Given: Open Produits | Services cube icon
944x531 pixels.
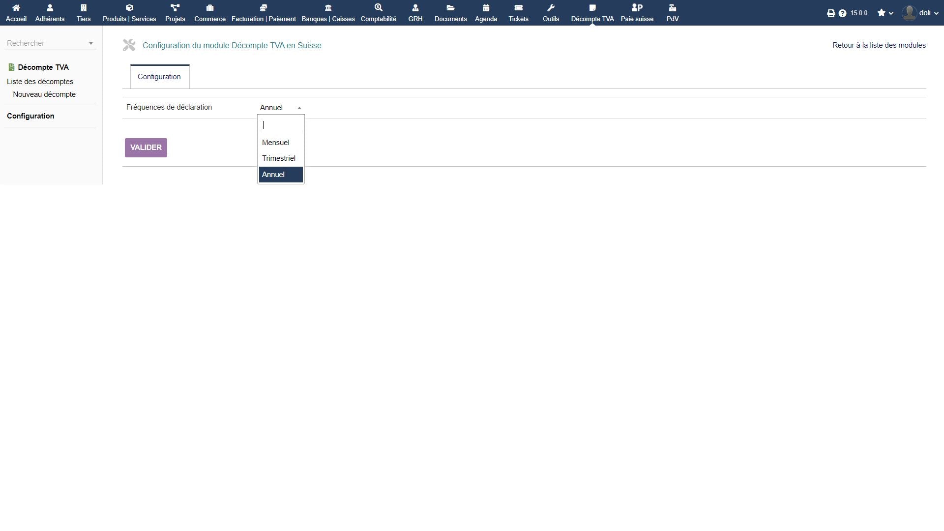Looking at the screenshot, I should (129, 8).
